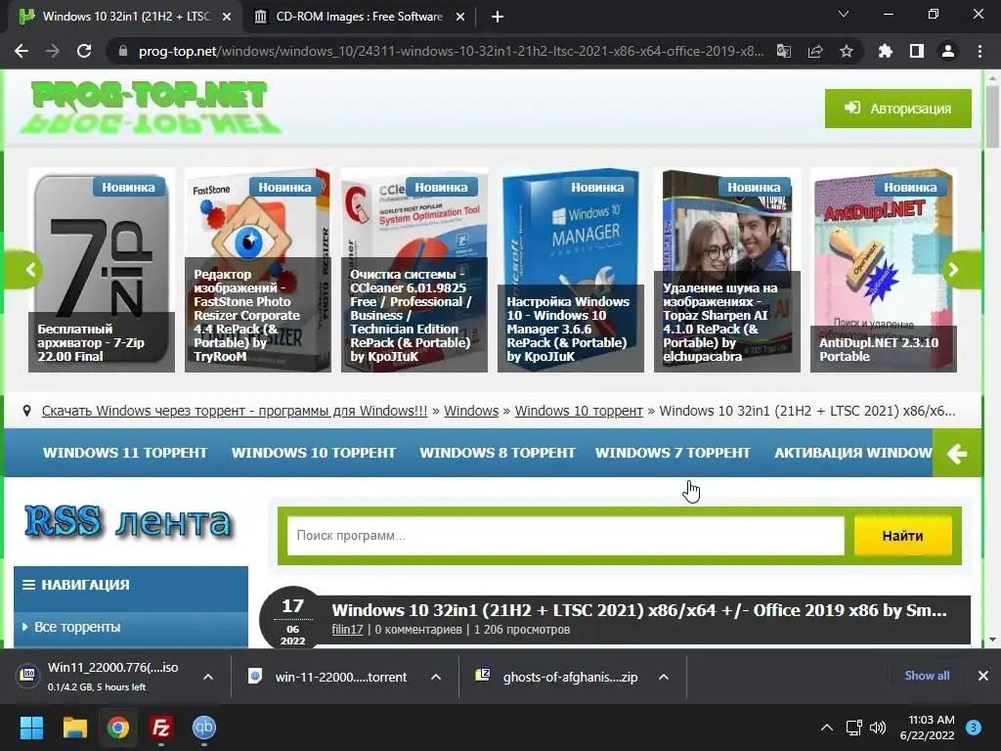Switch to CD-ROM Images tab

[x=359, y=17]
